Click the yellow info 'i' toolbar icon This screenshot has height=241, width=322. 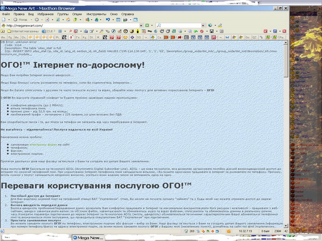[137, 31]
